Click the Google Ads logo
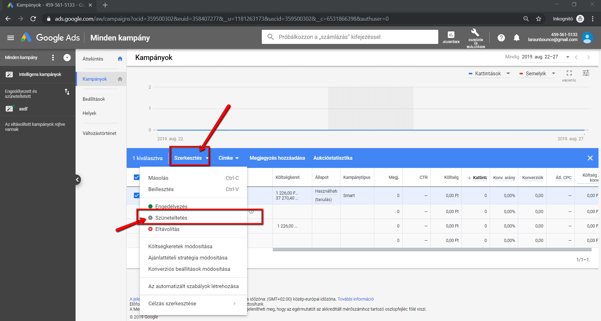This screenshot has width=601, height=321. click(x=50, y=38)
